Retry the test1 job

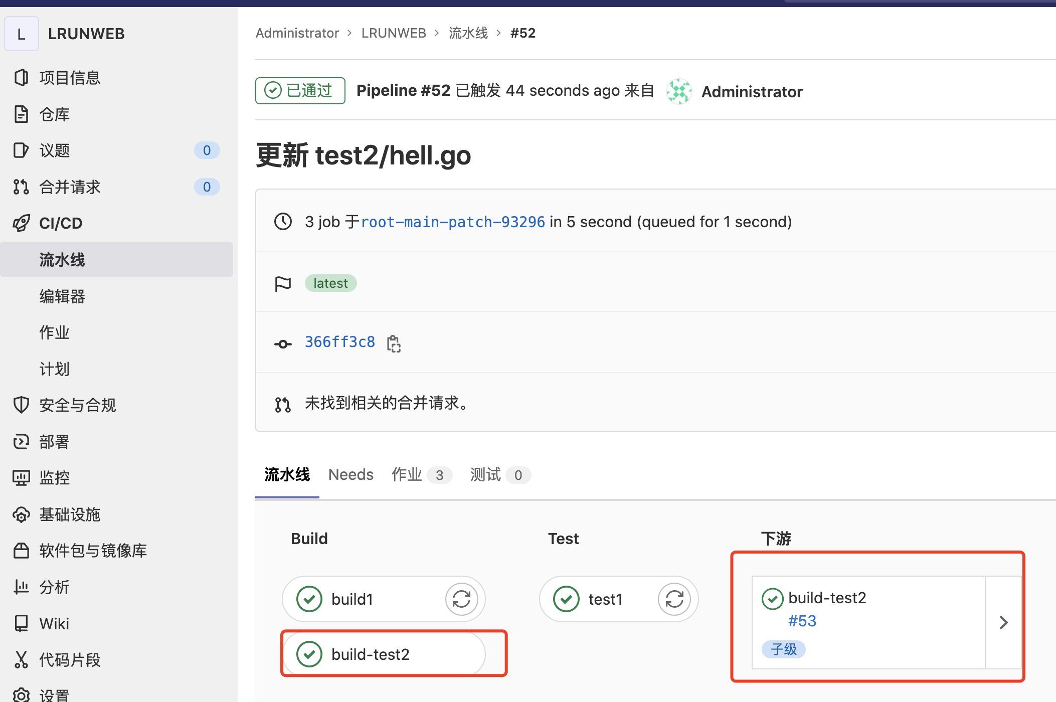[x=674, y=599]
